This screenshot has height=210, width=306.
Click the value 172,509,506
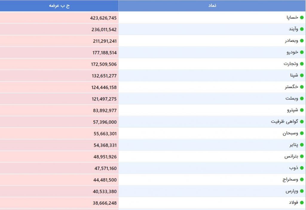(x=104, y=64)
